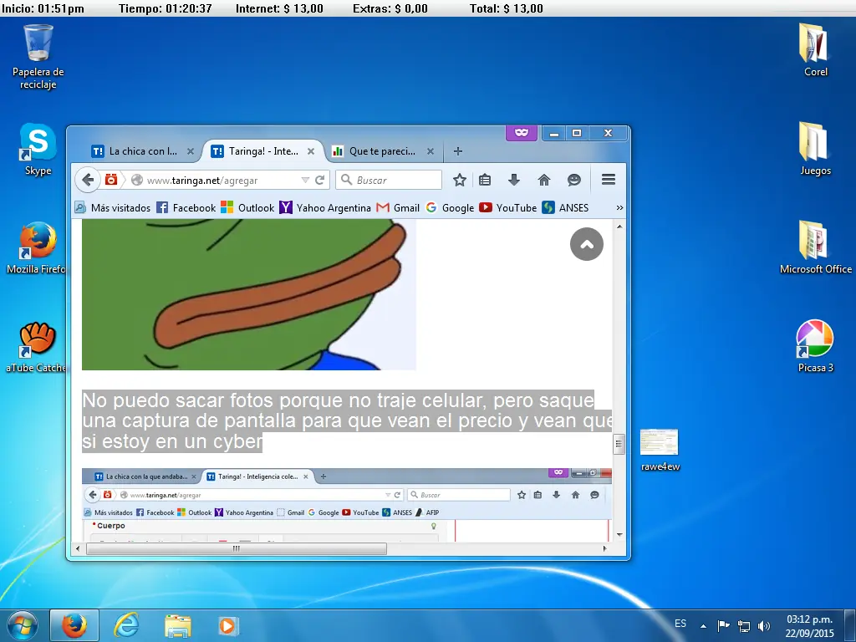Screen dimensions: 856x642
Task: Open the Facebook bookmark
Action: point(186,207)
